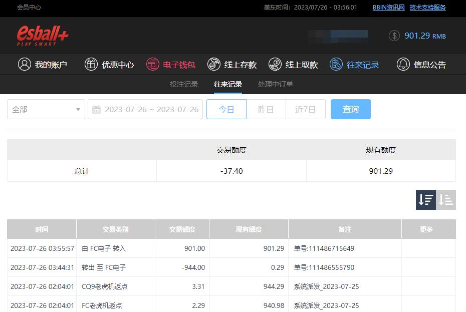Click the grey 交易额度 column header
Screen dimensions: 466x312
click(x=182, y=229)
